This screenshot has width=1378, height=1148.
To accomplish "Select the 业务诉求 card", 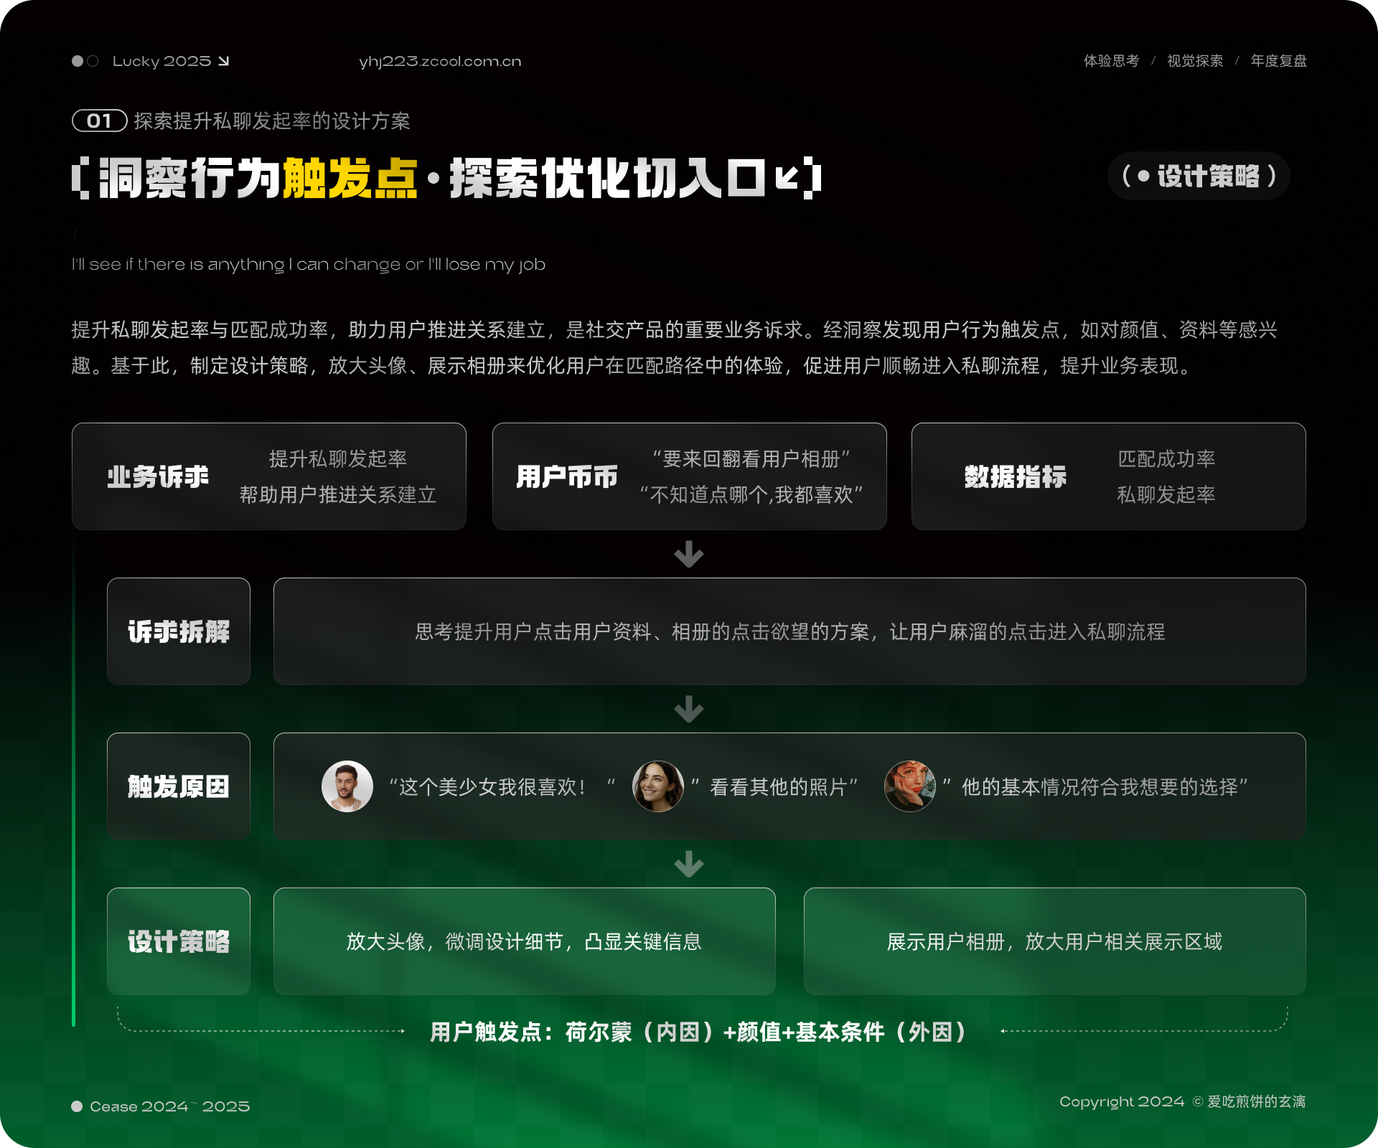I will coord(268,476).
